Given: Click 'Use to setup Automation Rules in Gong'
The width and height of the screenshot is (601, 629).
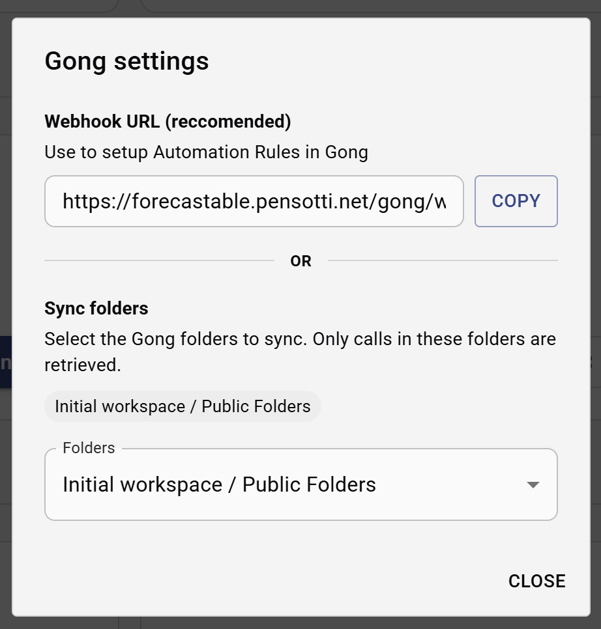Looking at the screenshot, I should (207, 152).
